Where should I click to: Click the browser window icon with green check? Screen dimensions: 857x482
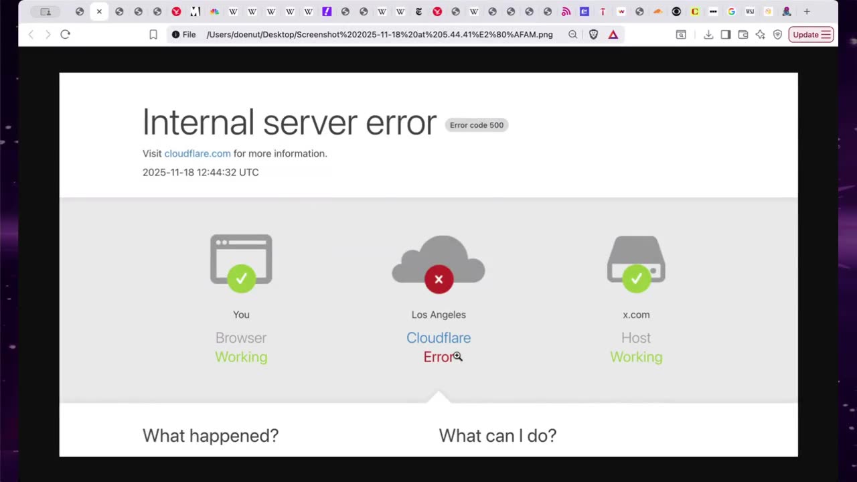241,263
